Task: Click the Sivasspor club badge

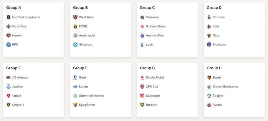Action: tap(142, 96)
